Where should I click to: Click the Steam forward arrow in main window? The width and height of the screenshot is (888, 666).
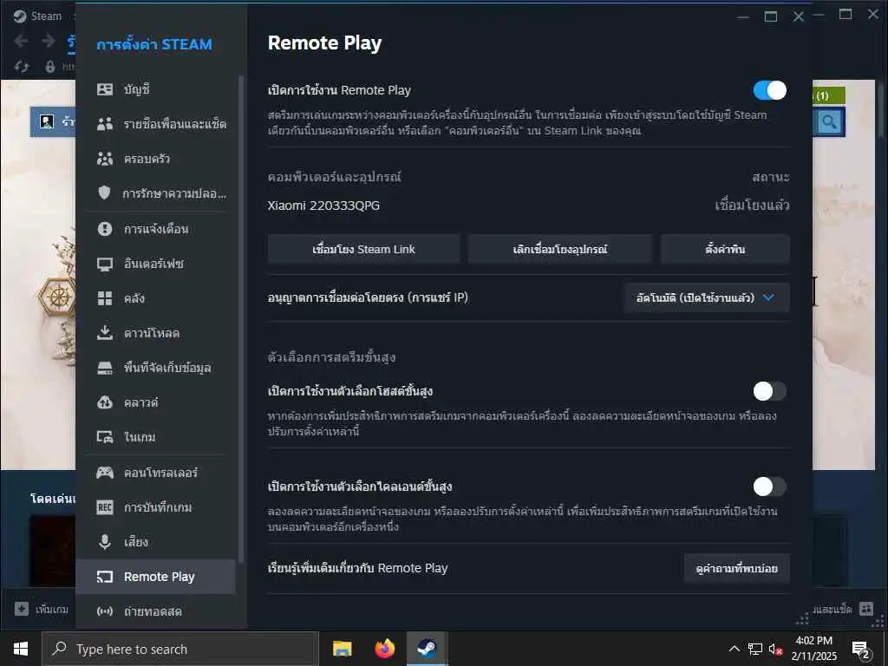click(x=49, y=41)
